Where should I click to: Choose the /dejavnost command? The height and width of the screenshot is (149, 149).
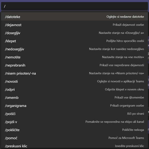tap(74, 25)
